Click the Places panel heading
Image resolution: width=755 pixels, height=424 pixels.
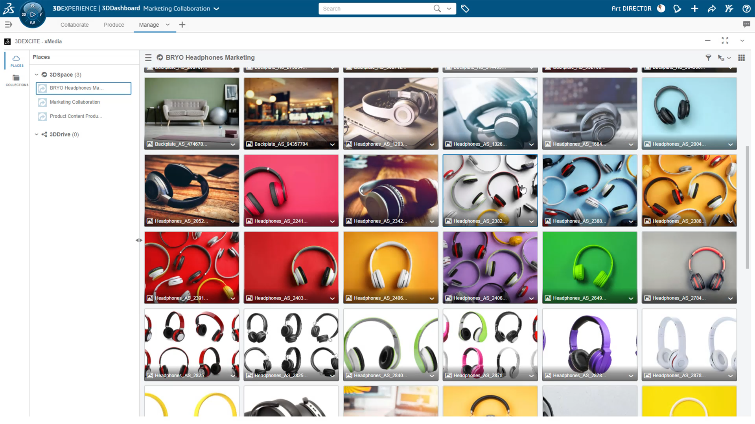point(41,57)
